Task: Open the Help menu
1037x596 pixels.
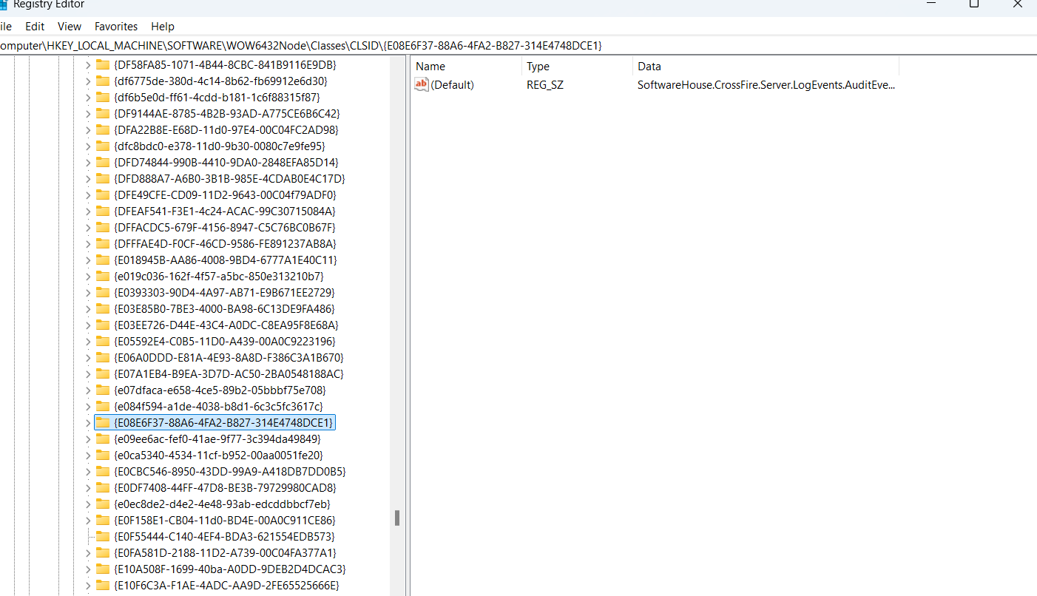Action: 163,27
